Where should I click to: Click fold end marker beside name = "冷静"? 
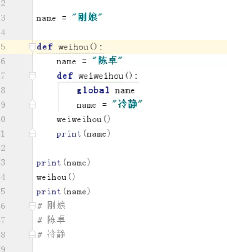click(32, 104)
